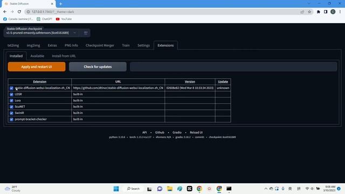This screenshot has width=345, height=194.
Task: Open the notification badge in taskbar corner
Action: (x=339, y=189)
